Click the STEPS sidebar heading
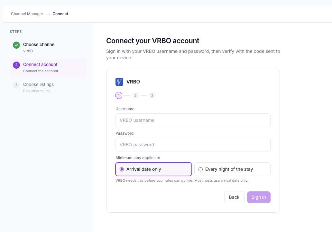The image size is (332, 232). (x=16, y=32)
